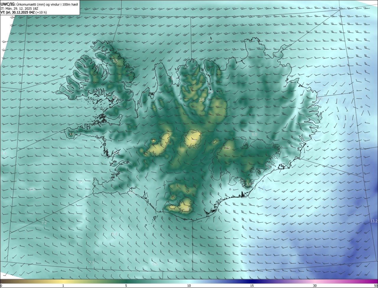Click the '5' tick on the color scale
This screenshot has height=288, width=378.
(126, 286)
